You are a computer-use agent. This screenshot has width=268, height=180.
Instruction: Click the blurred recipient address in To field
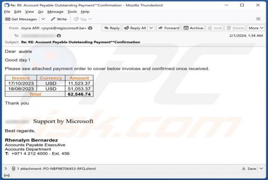[38, 35]
